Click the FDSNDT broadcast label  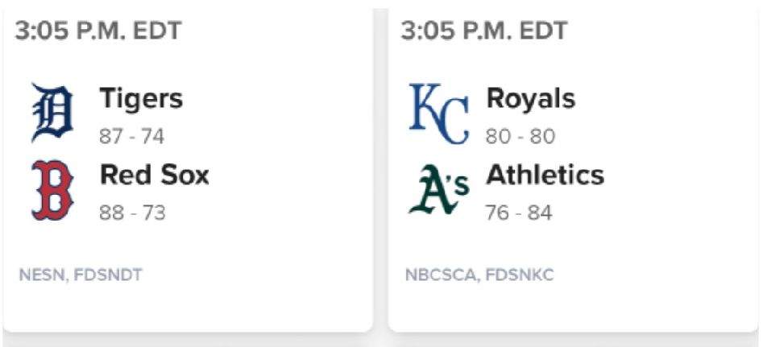click(108, 275)
